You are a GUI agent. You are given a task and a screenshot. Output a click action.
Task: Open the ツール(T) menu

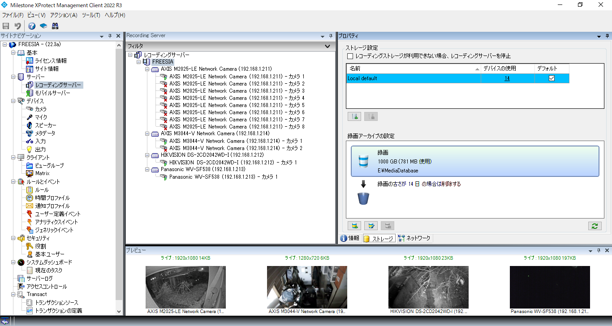coord(91,15)
